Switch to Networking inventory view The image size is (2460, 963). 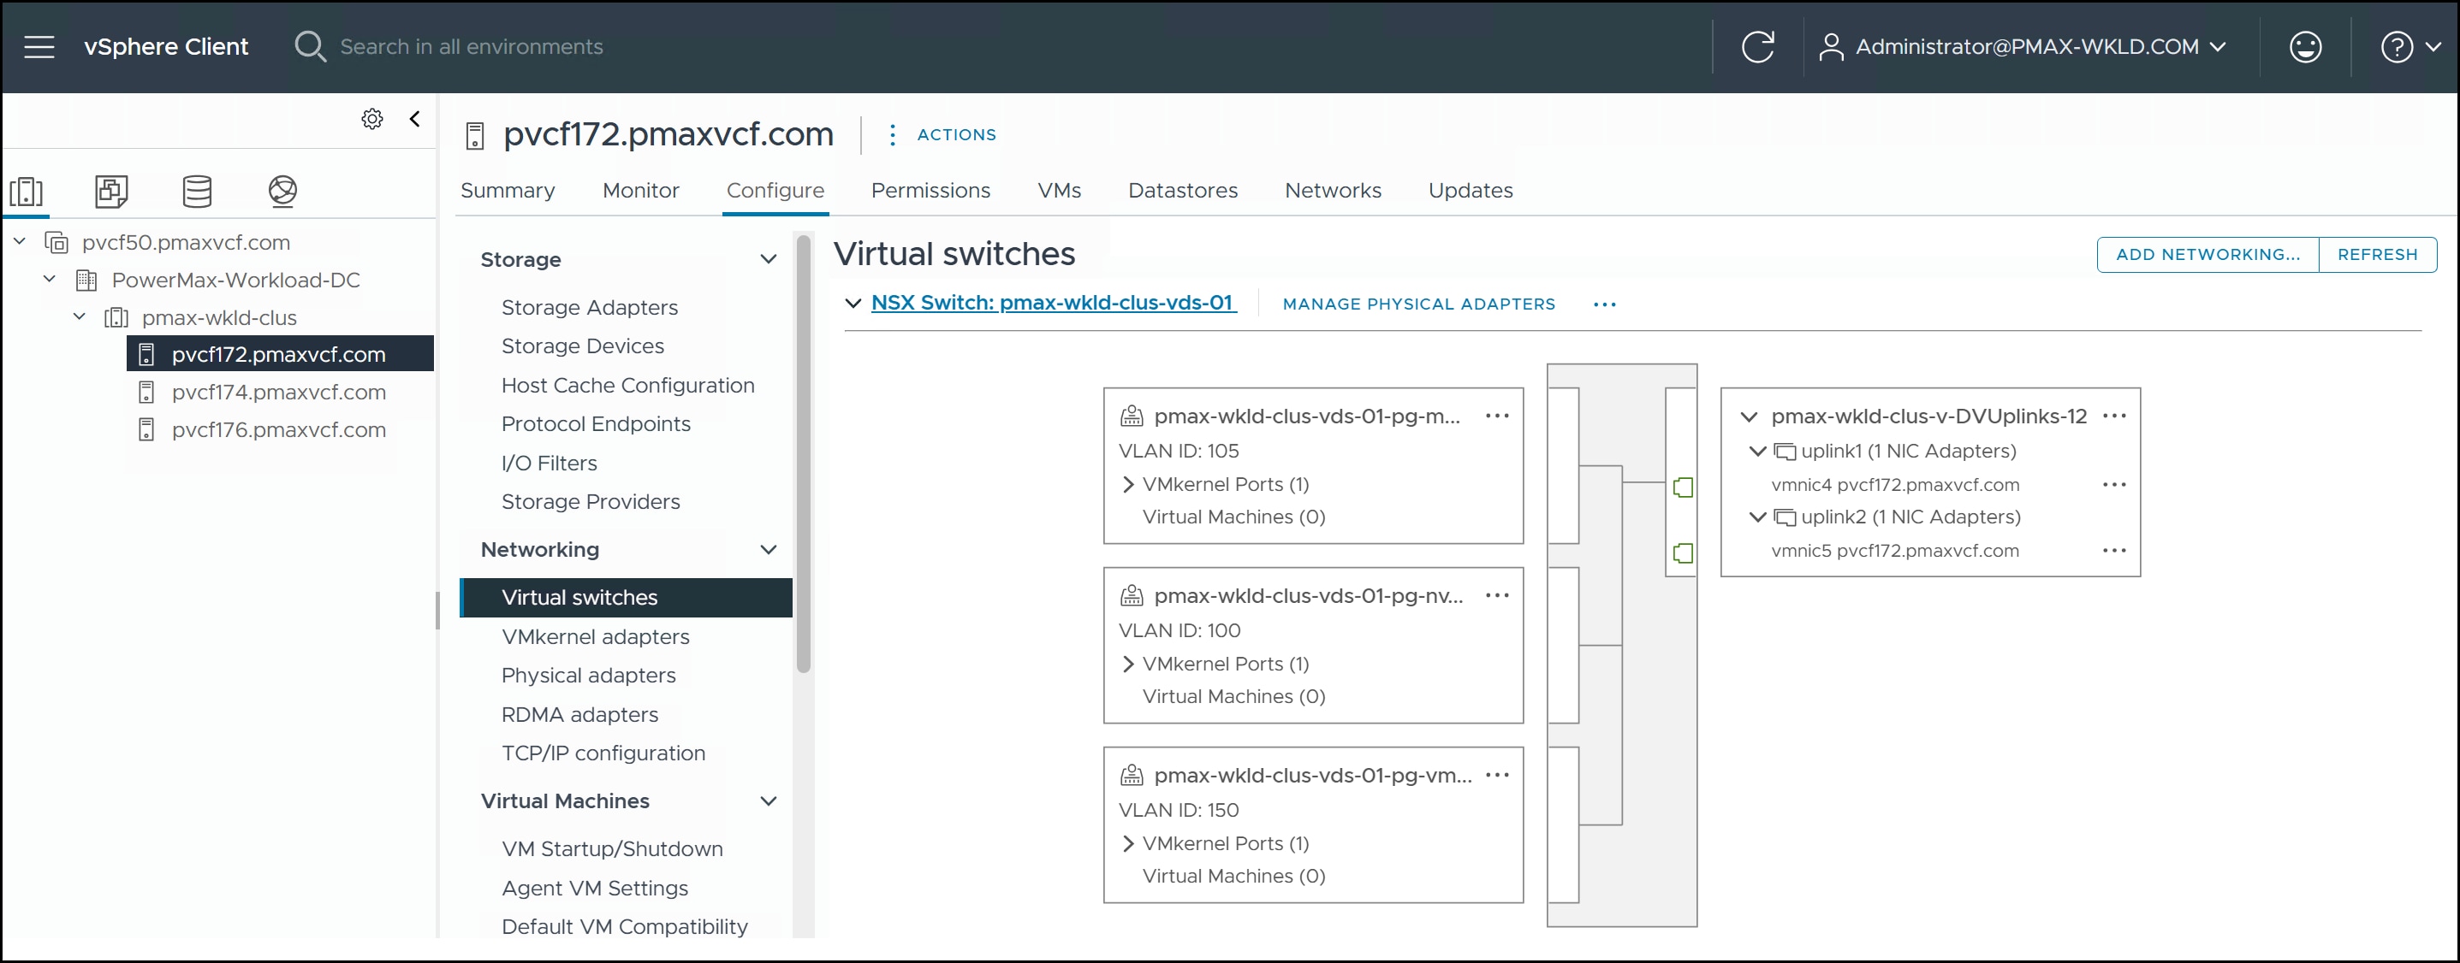[x=282, y=191]
